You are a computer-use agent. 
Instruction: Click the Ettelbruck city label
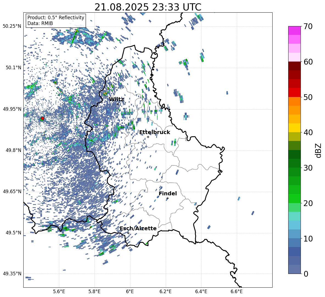pyautogui.click(x=155, y=132)
